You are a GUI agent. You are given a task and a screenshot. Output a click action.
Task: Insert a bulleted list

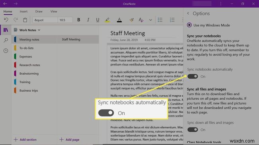point(160,20)
